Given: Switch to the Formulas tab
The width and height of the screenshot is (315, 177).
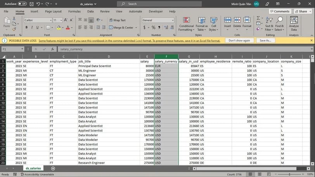Looking at the screenshot, I should pos(74,12).
